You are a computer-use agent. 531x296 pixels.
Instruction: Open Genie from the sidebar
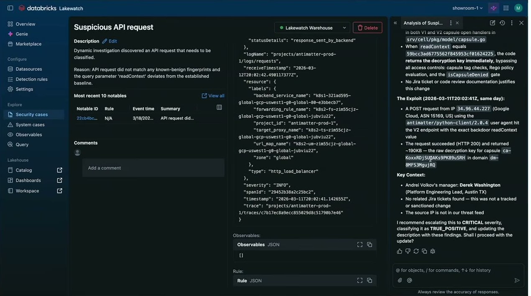(x=34, y=34)
